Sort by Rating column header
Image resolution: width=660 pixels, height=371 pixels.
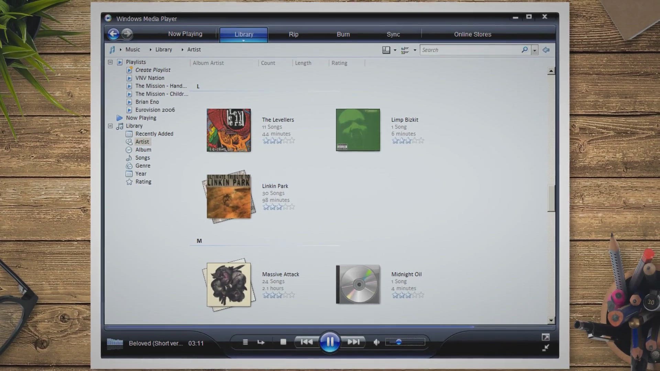[339, 63]
